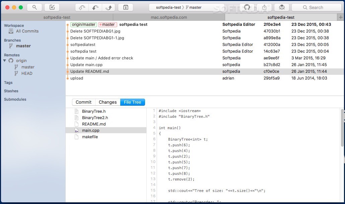Image resolution: width=345 pixels, height=204 pixels.
Task: Open the repository on GitHub icon
Action: [247, 7]
